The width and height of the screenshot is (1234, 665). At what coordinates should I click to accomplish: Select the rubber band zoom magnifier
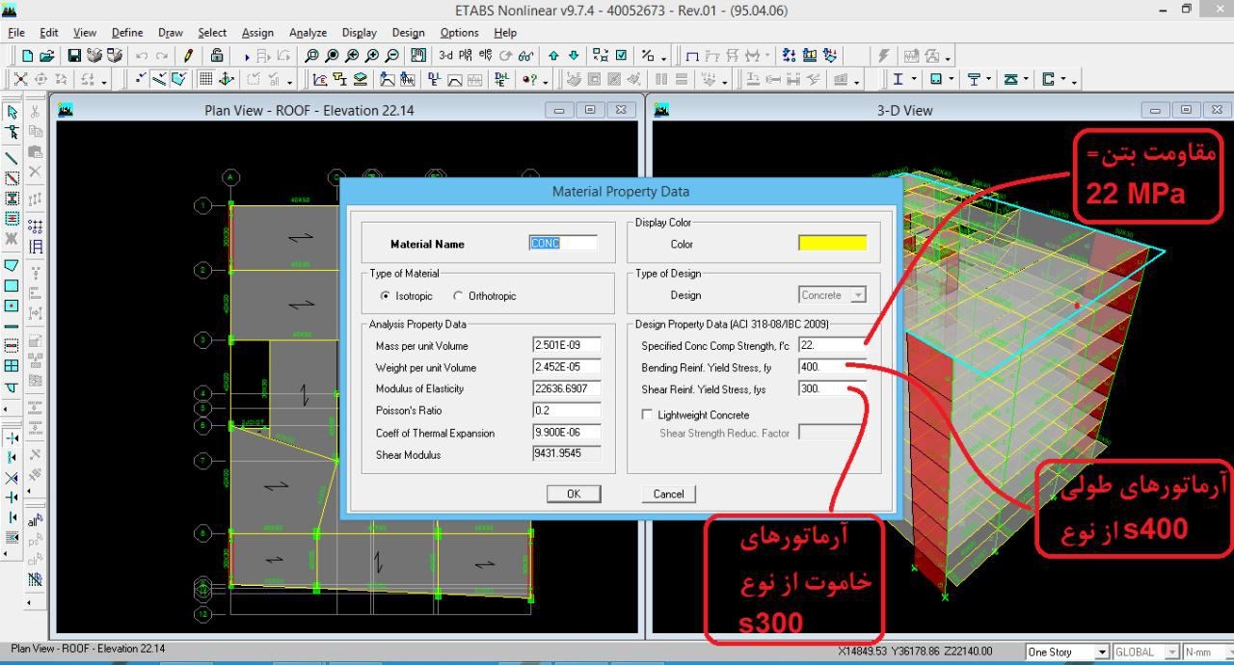point(311,56)
